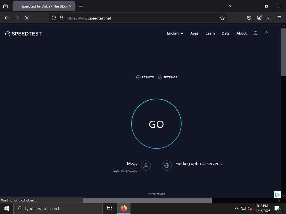Image resolution: width=286 pixels, height=214 pixels.
Task: Click the 'Finding optimal server...' text
Action: click(199, 163)
